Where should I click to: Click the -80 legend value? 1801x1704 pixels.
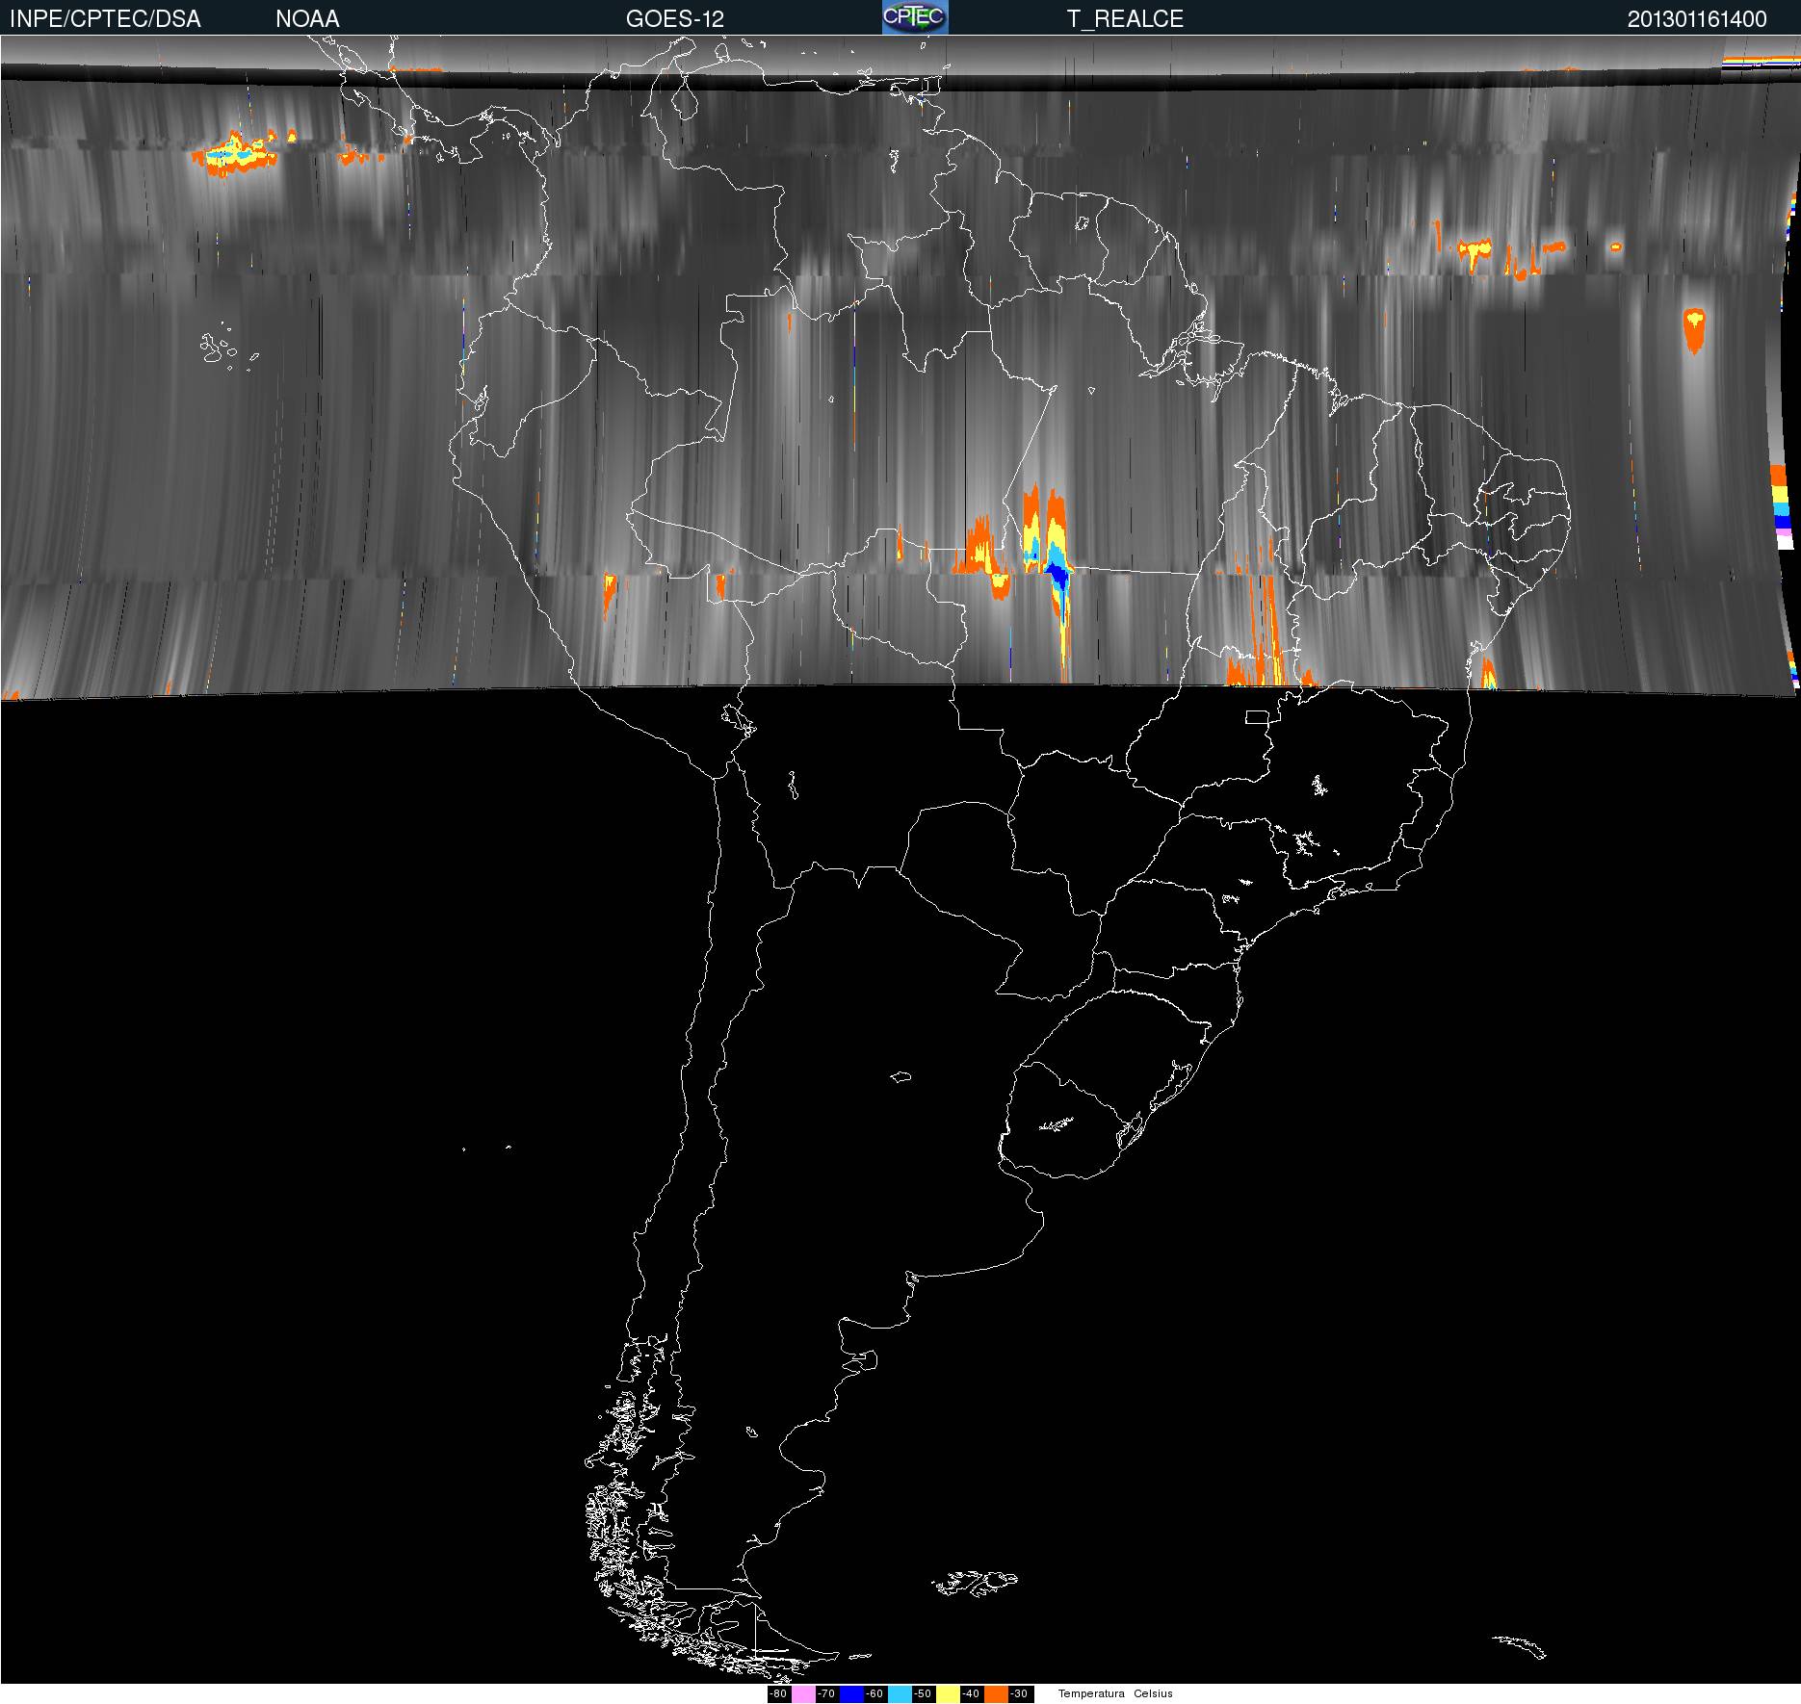[778, 1694]
